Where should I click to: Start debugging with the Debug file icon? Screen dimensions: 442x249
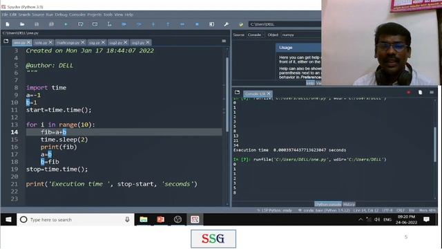coord(124,24)
